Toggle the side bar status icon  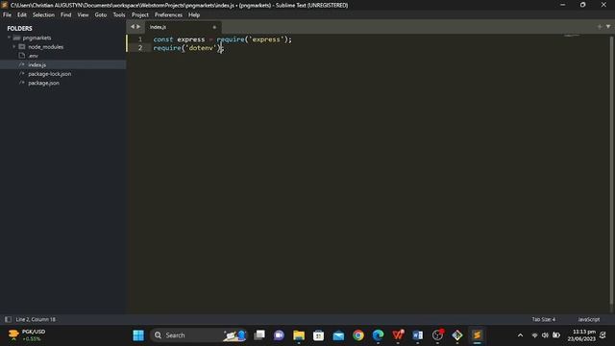coord(8,319)
